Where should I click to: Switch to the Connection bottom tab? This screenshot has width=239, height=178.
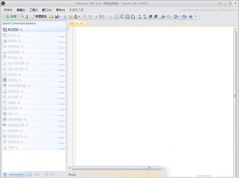[14, 174]
